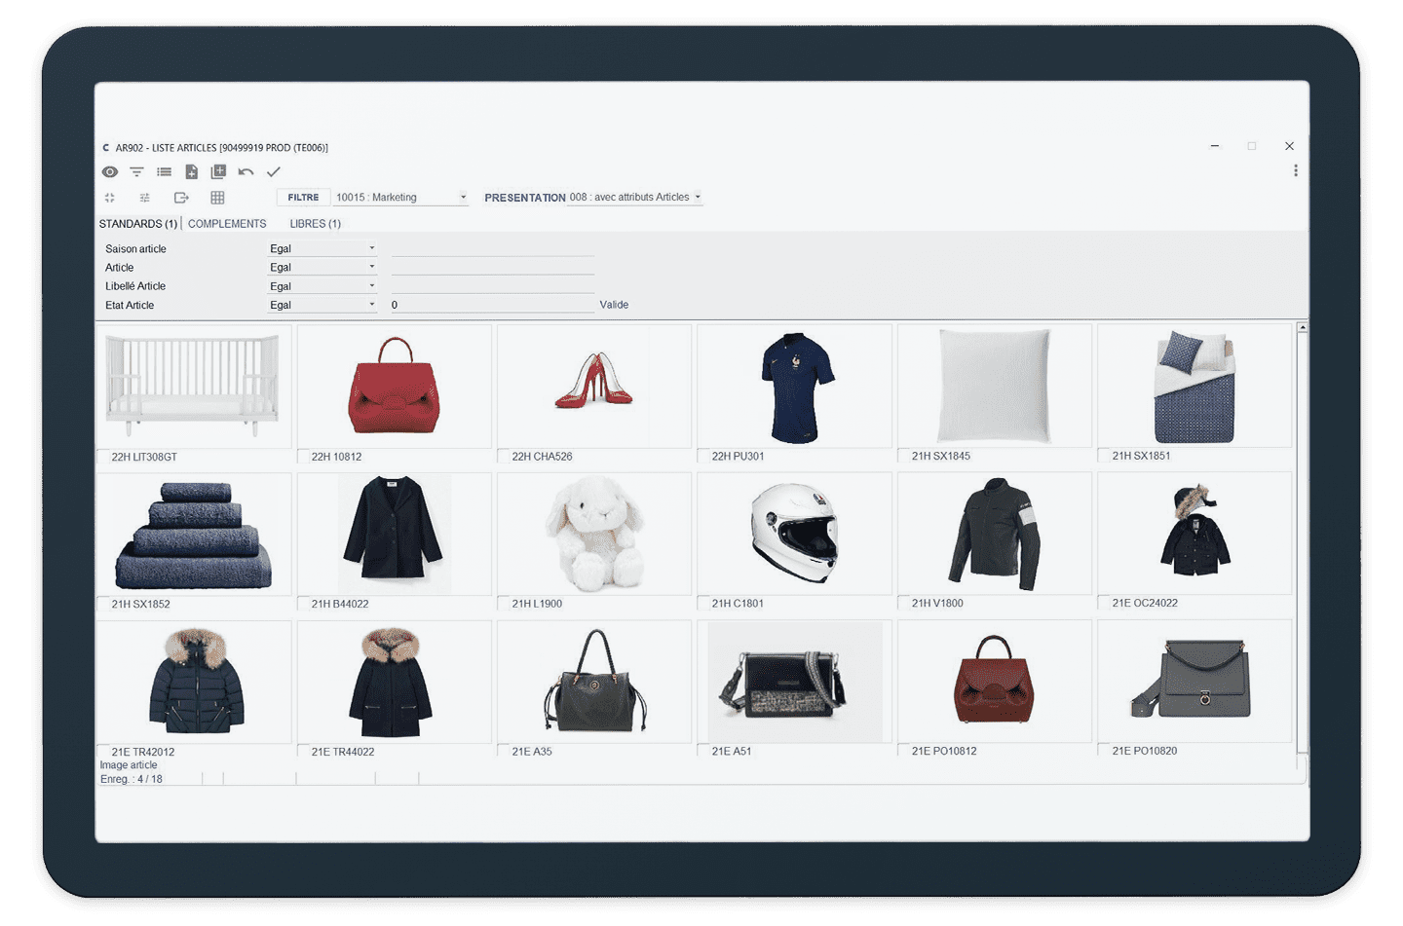The image size is (1403, 926).
Task: Open the list view icon
Action: coord(164,172)
